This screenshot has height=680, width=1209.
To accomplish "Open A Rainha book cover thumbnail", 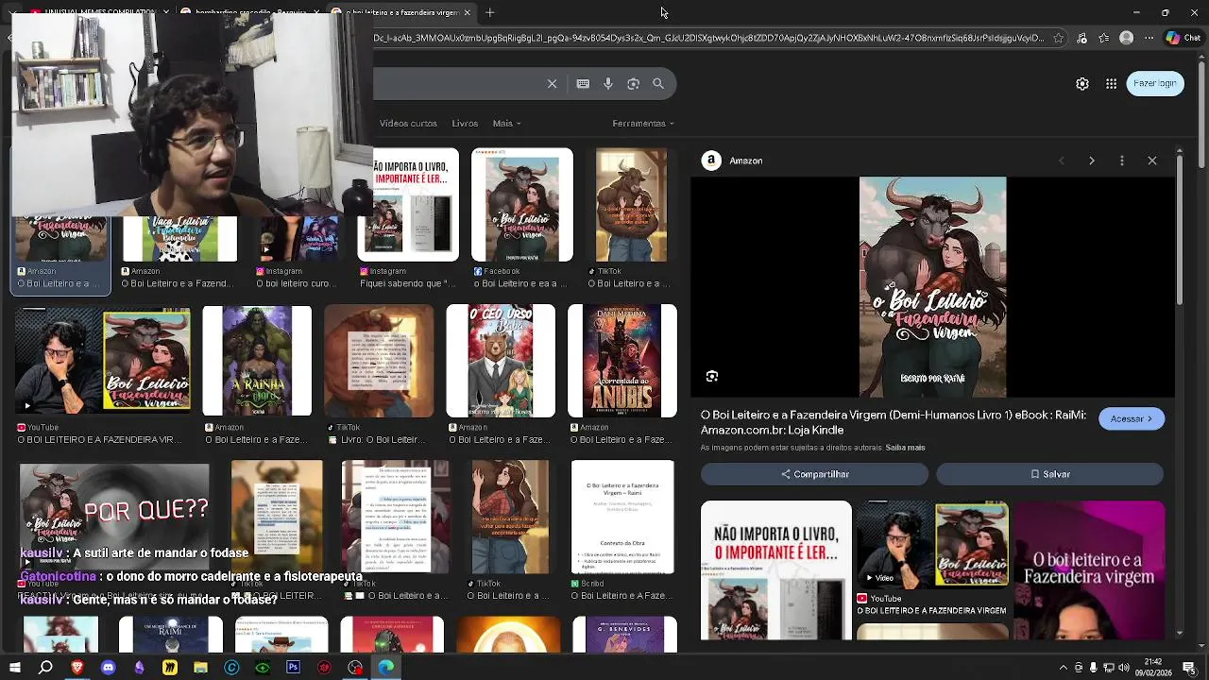I will click(257, 360).
